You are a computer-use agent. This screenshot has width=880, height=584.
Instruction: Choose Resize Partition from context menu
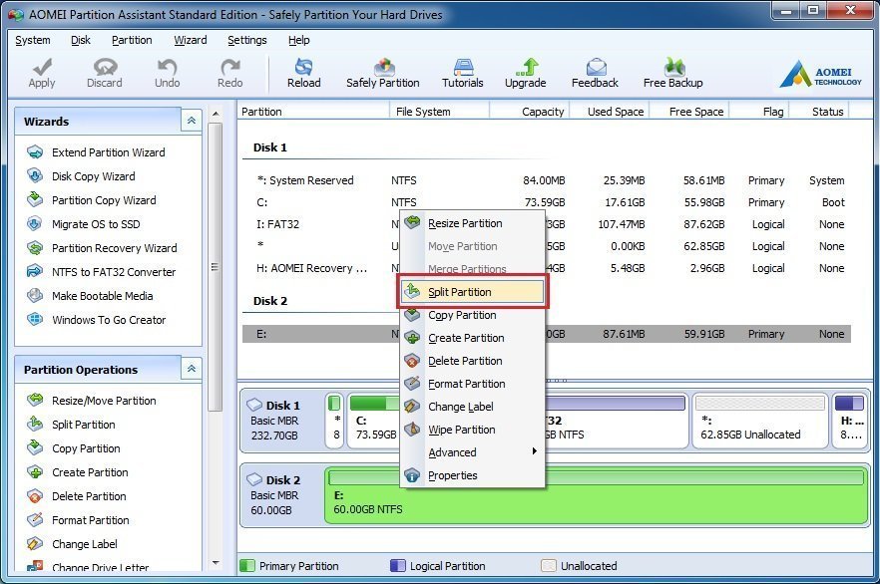[x=473, y=223]
